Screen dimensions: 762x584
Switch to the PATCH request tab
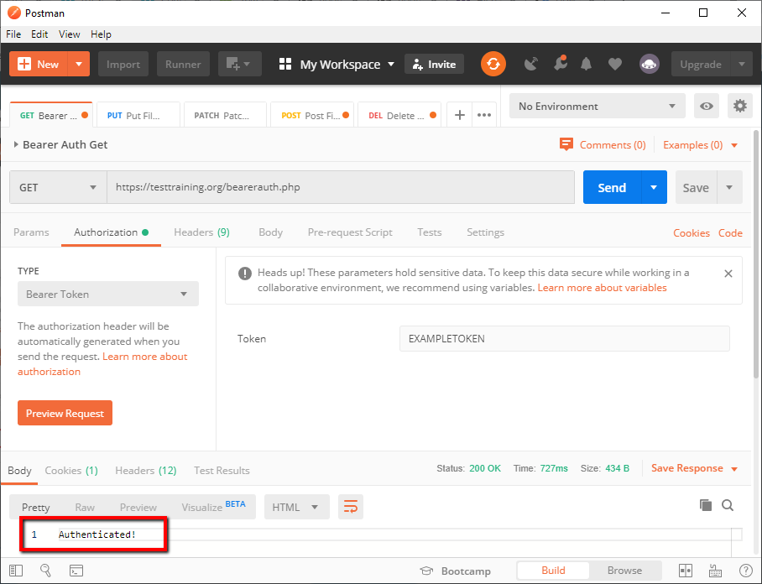coord(226,115)
